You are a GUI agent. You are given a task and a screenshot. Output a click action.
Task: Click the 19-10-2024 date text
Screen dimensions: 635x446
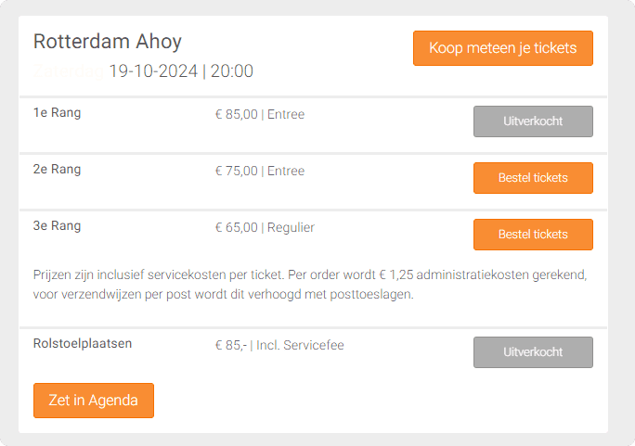153,71
